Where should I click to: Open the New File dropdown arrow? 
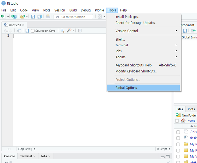pyautogui.click(x=8, y=17)
